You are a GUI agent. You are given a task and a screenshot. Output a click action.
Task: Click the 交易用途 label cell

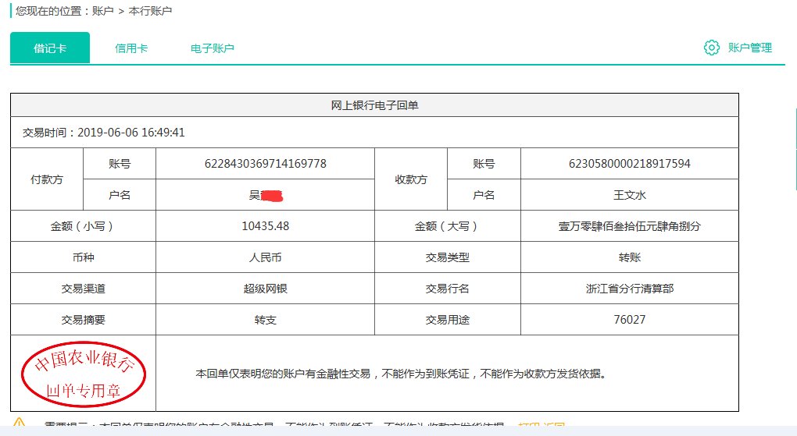(x=448, y=320)
